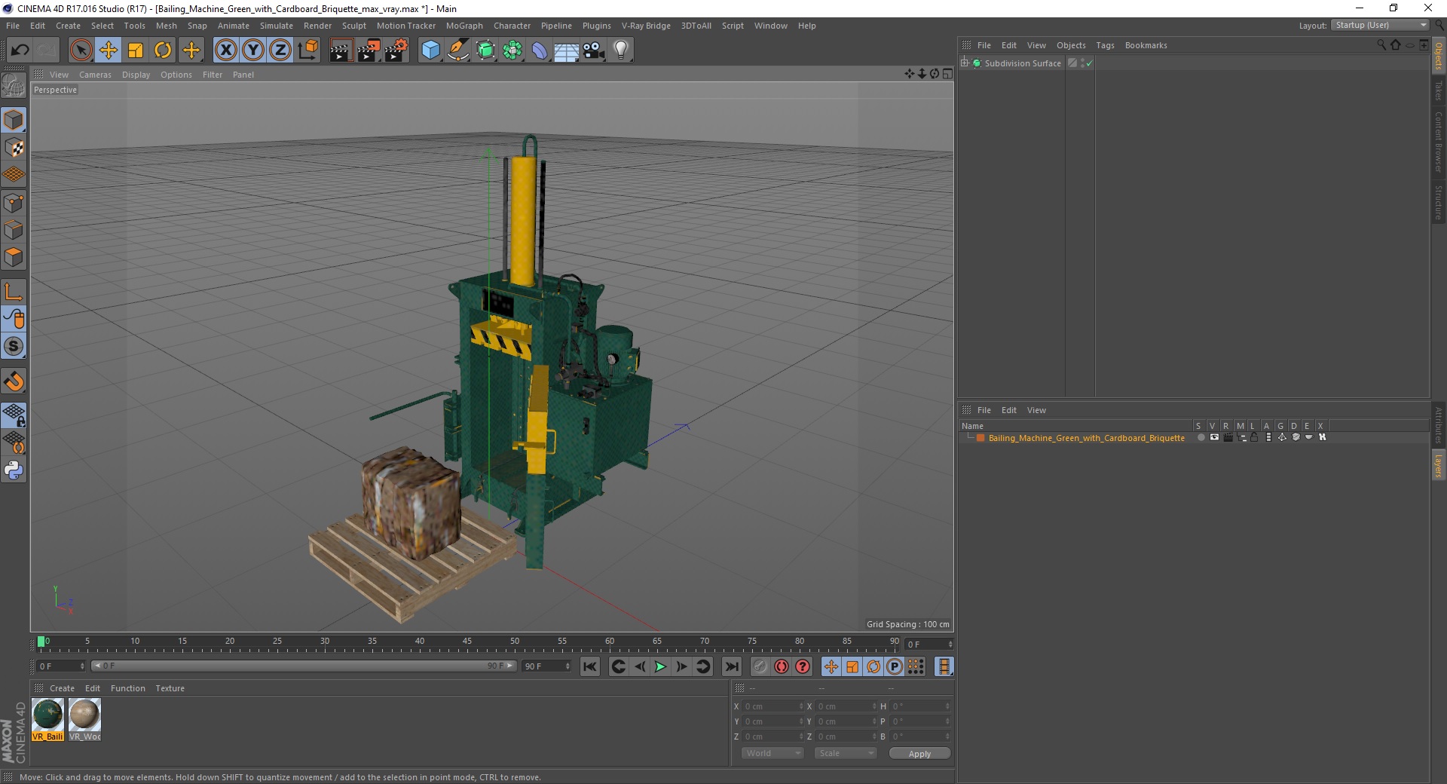Open the spline Pen tool
This screenshot has width=1447, height=784.
coord(458,51)
